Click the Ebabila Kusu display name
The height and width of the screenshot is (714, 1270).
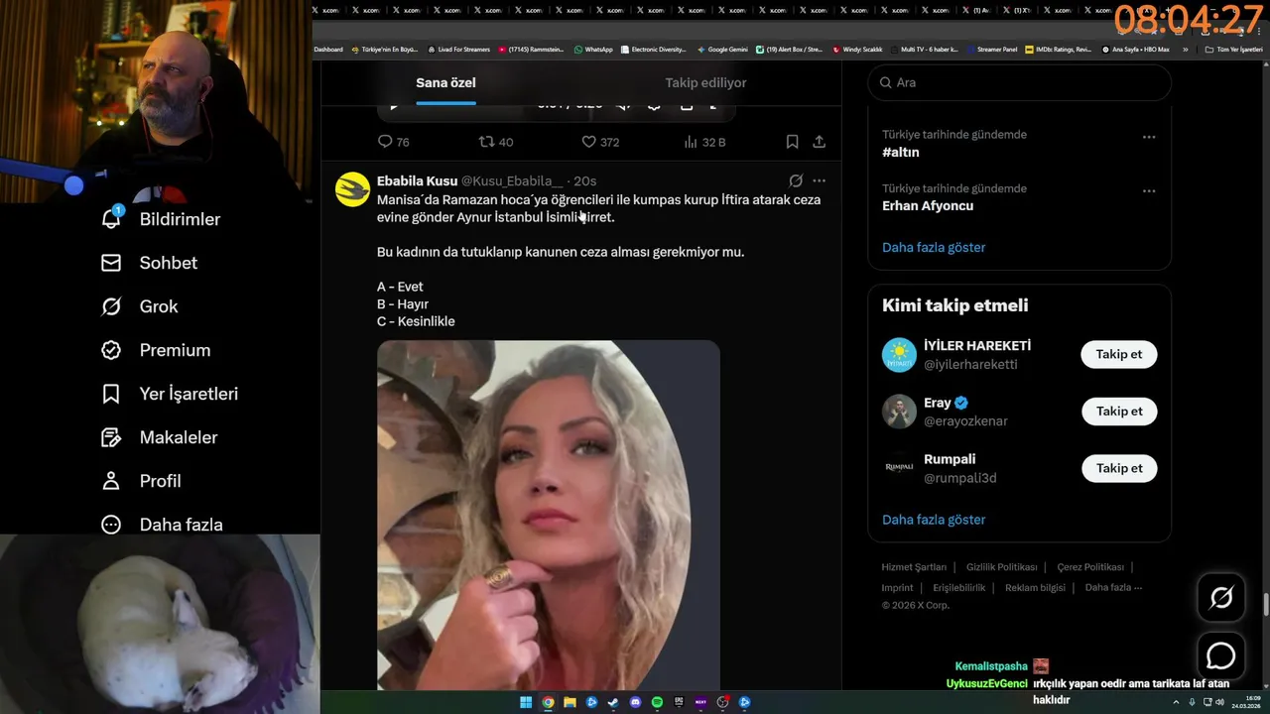coord(417,181)
